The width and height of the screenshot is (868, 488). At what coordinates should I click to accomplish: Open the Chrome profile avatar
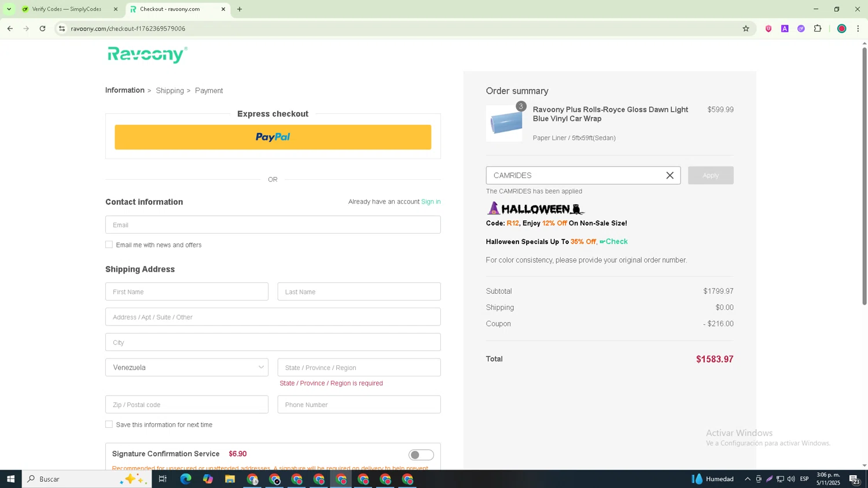pos(842,28)
